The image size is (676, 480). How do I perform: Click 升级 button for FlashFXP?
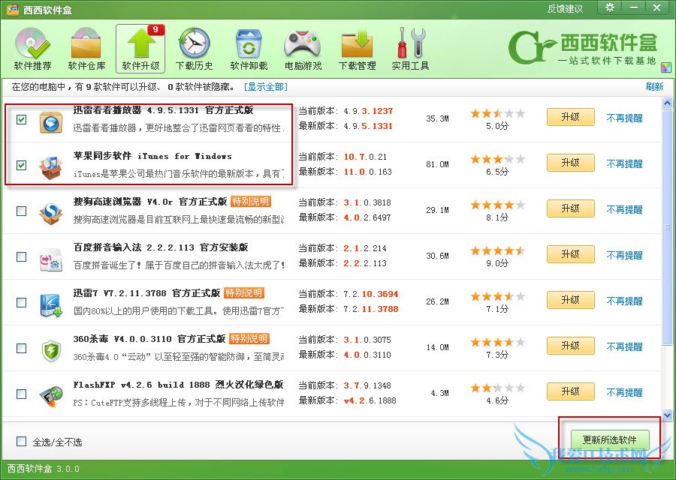[570, 391]
